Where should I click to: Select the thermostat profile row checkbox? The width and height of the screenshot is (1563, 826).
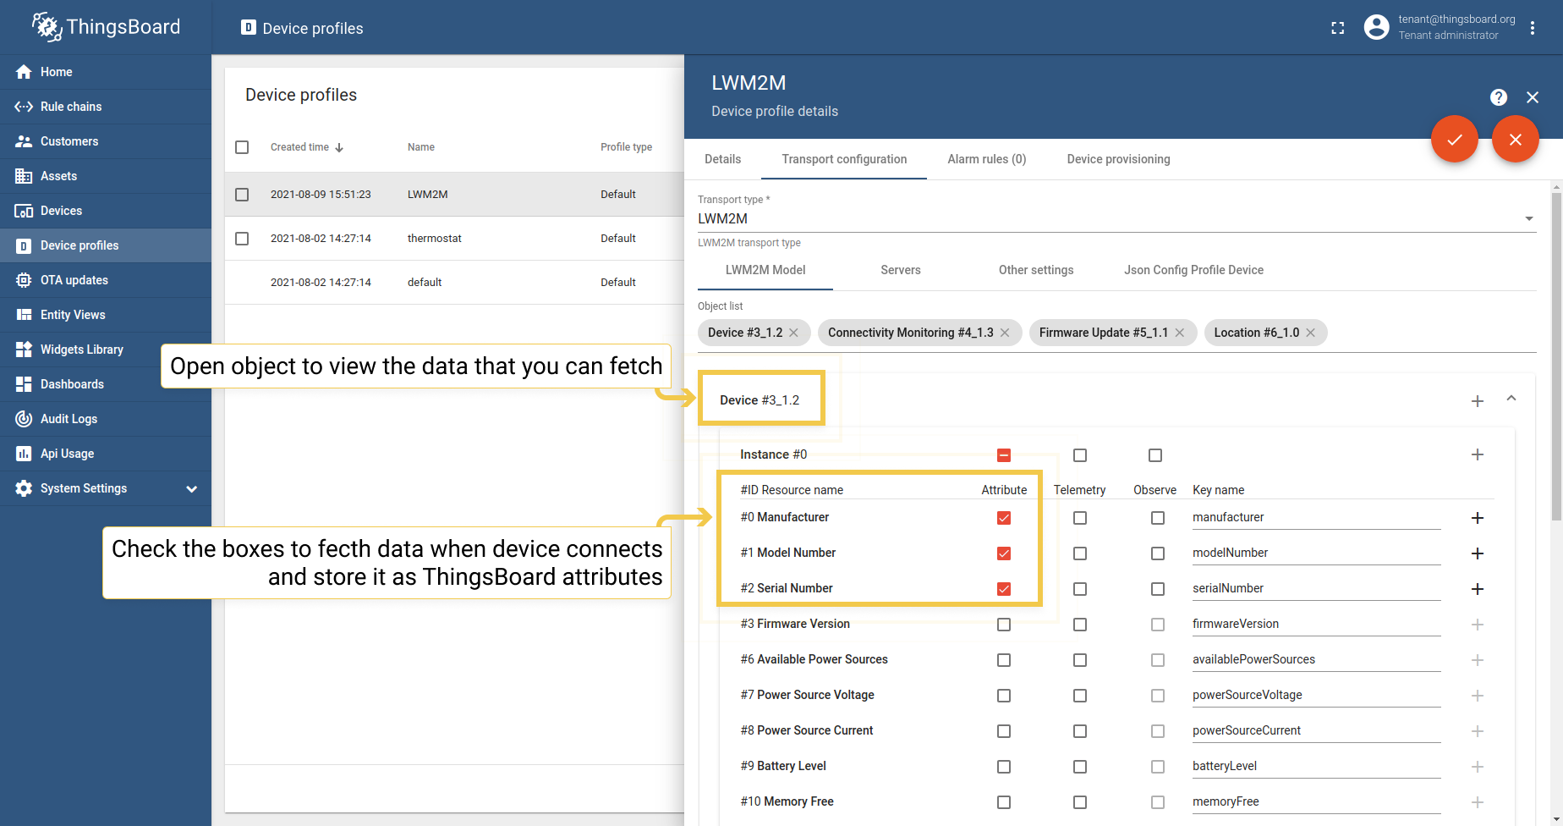(x=242, y=238)
